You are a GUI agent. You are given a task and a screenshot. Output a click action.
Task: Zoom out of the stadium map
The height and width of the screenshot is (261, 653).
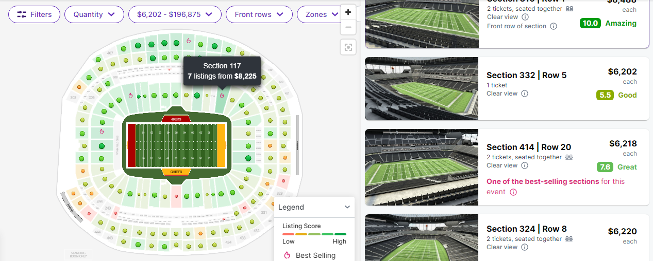click(x=348, y=27)
